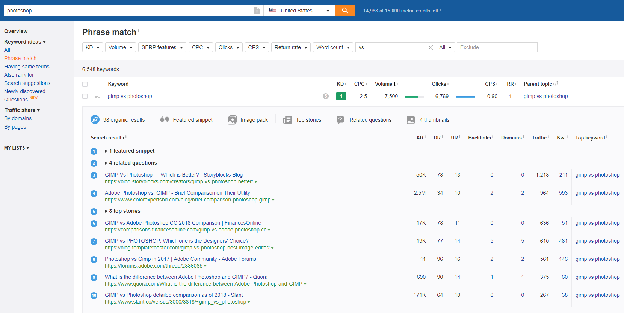Open the SERP features filter dropdown
Image resolution: width=624 pixels, height=313 pixels.
pyautogui.click(x=162, y=47)
